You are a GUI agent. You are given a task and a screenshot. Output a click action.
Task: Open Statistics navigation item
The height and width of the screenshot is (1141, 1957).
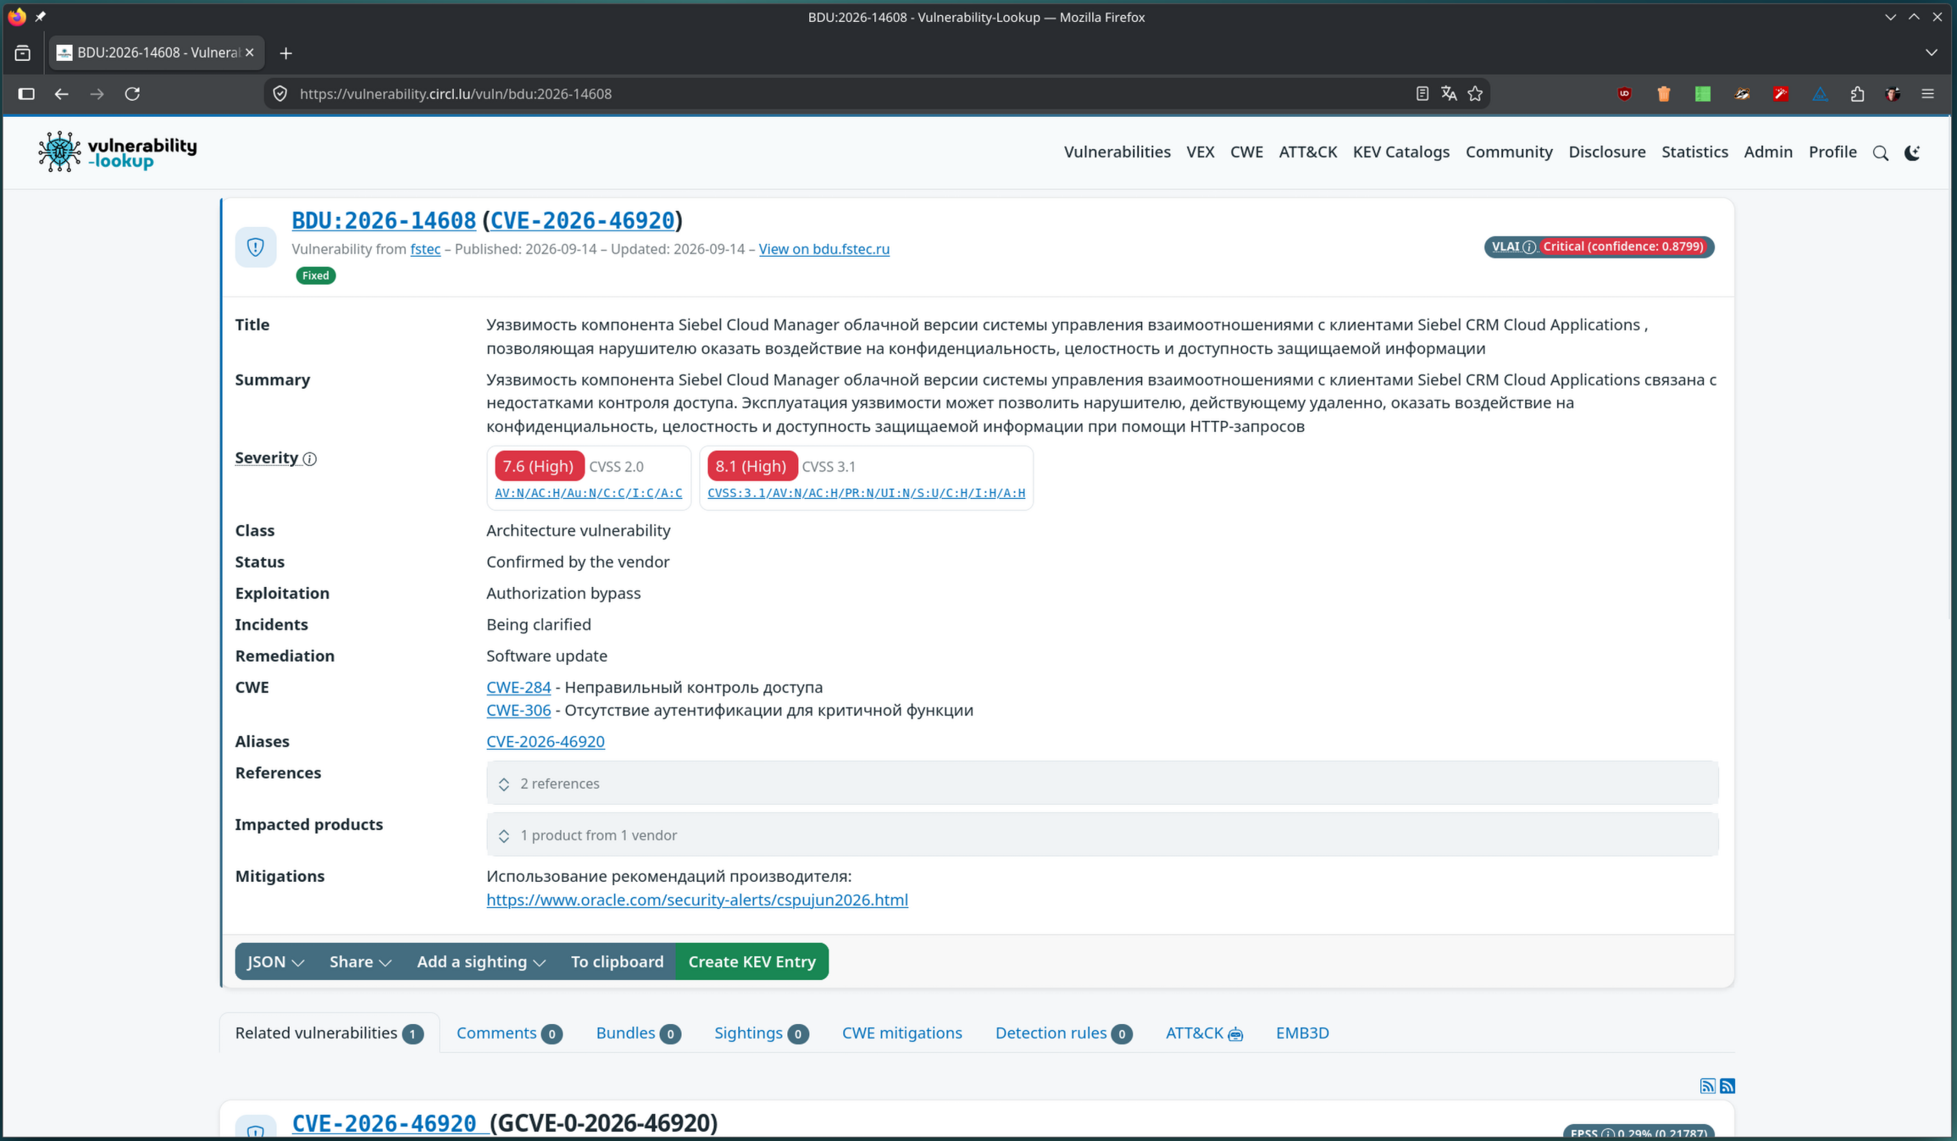(1694, 152)
